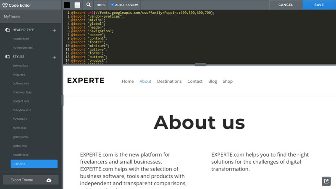Viewport: 336px width, 189px height.
Task: Open footer.less file
Action: coord(20,119)
